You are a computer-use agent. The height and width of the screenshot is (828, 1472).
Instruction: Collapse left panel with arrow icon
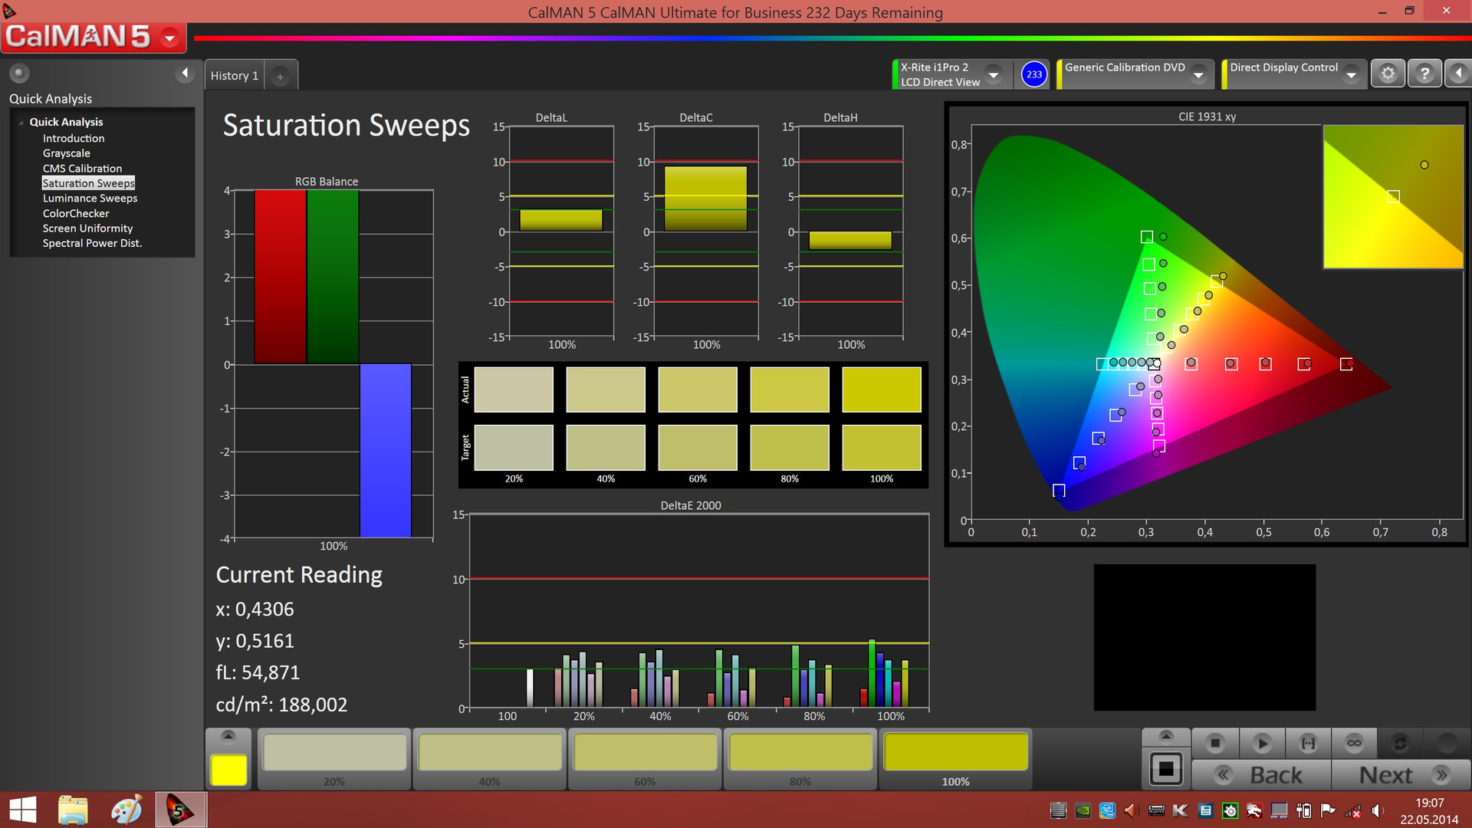(x=184, y=73)
